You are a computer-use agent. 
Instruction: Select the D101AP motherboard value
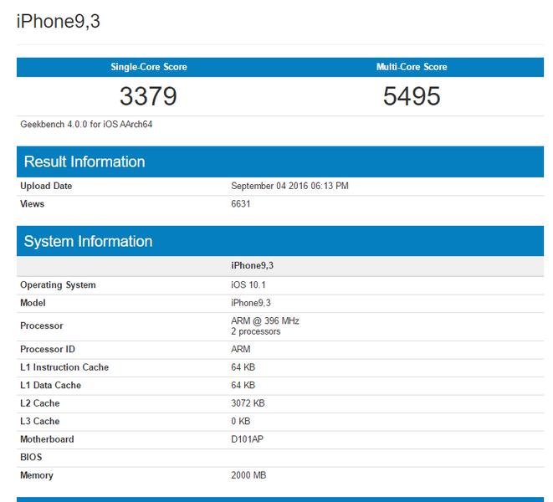[247, 439]
